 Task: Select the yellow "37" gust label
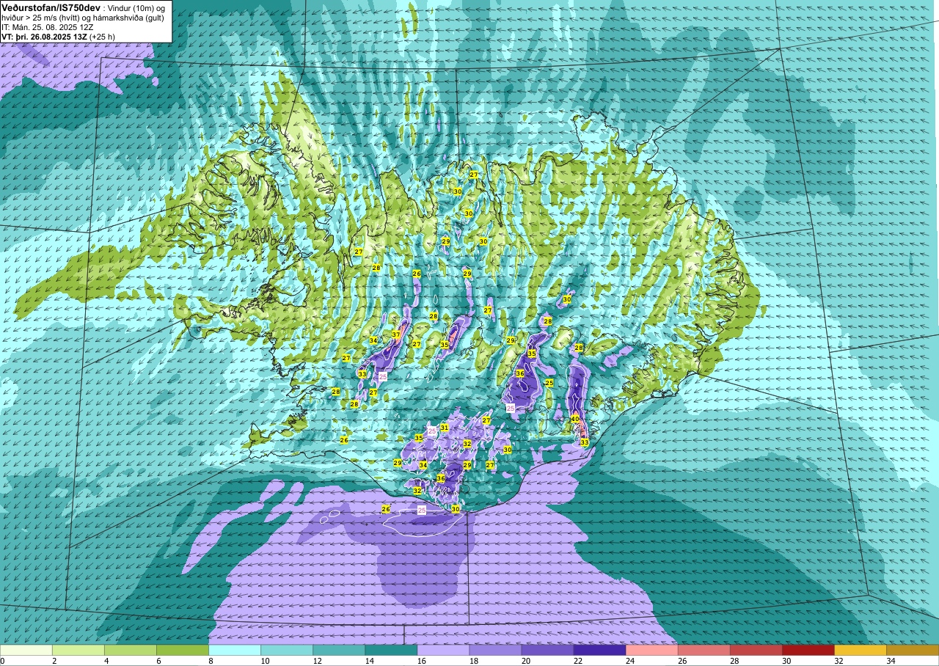[x=396, y=334]
